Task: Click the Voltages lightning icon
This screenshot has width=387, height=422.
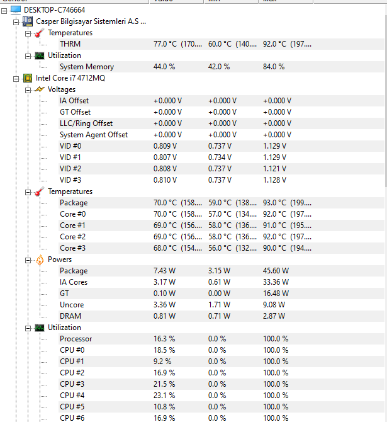Action: [x=40, y=89]
